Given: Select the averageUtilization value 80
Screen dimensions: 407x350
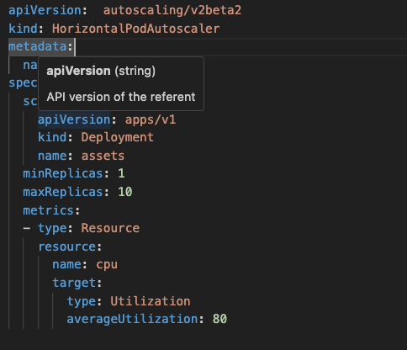Looking at the screenshot, I should click(x=219, y=319).
